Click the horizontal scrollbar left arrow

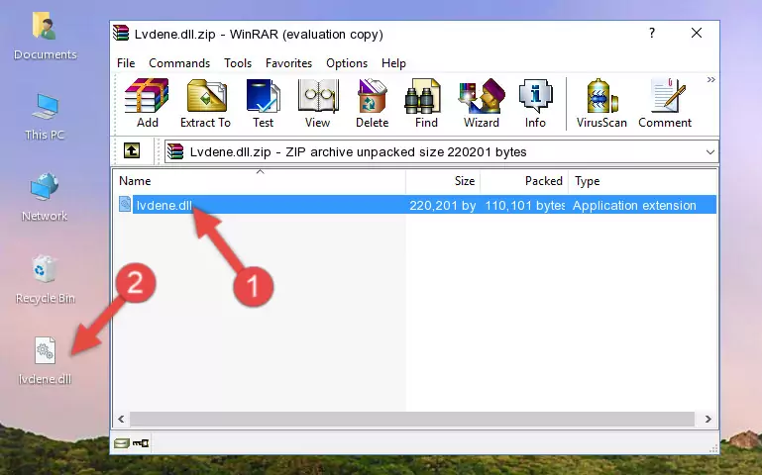(122, 419)
